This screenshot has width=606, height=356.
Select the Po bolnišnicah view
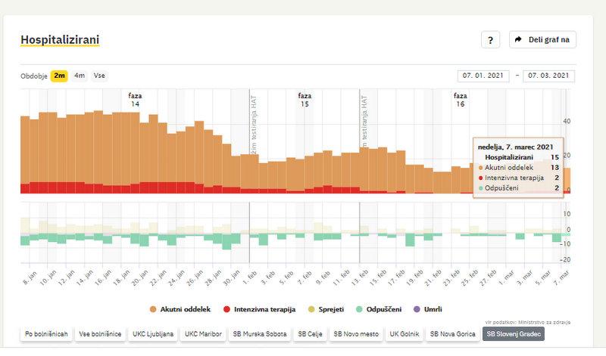(46, 333)
